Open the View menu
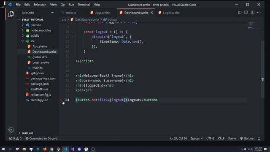This screenshot has height=152, width=270. coord(54,5)
